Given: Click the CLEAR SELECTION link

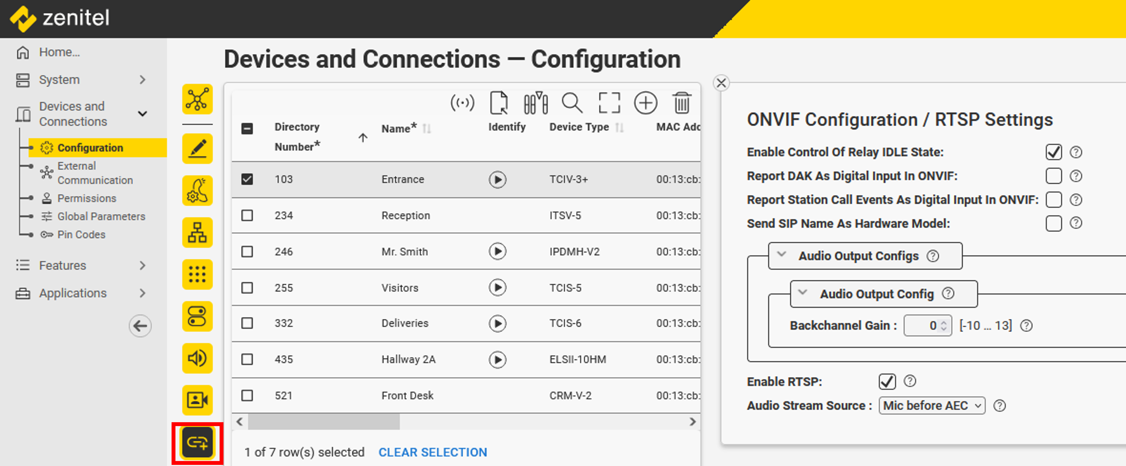Looking at the screenshot, I should pyautogui.click(x=432, y=452).
